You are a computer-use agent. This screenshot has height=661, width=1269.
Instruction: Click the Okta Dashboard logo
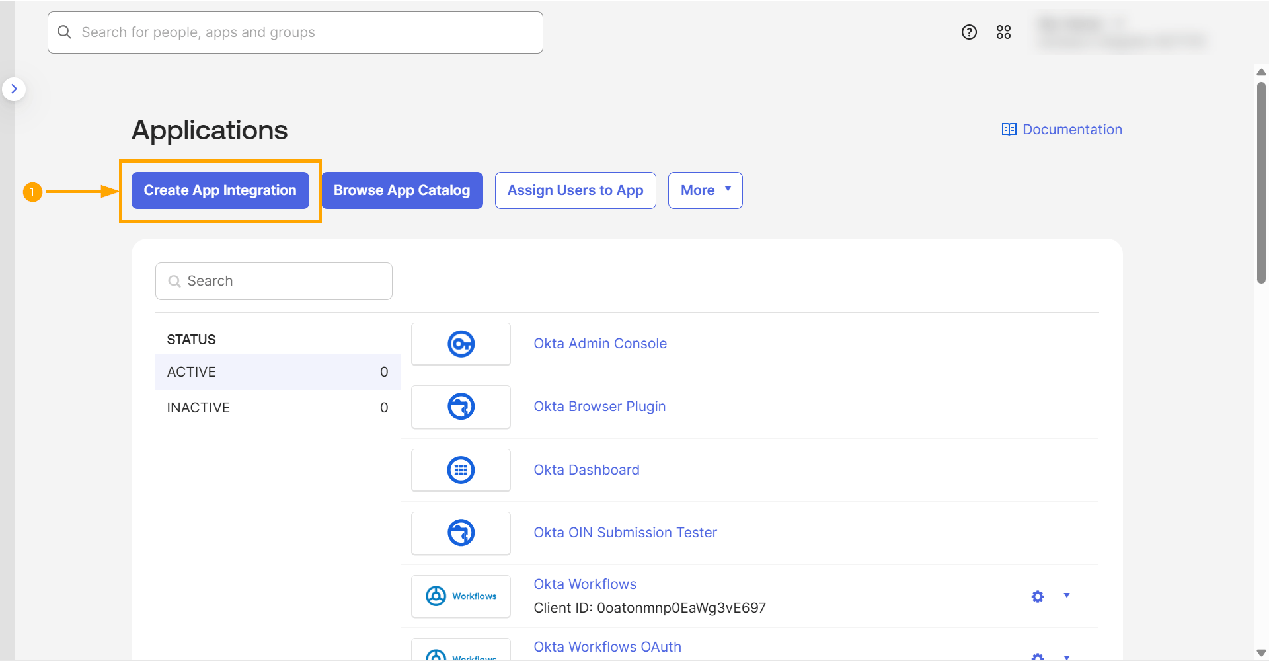(461, 470)
